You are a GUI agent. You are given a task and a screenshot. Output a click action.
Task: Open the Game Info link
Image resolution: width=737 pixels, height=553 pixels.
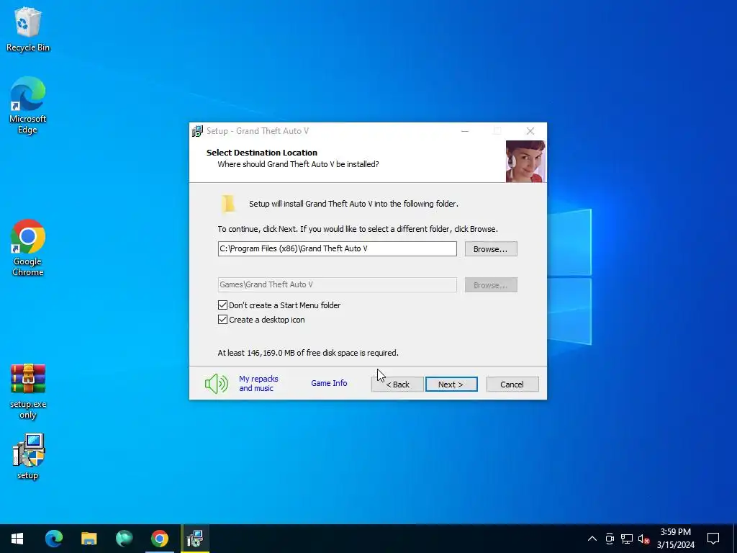(x=329, y=383)
